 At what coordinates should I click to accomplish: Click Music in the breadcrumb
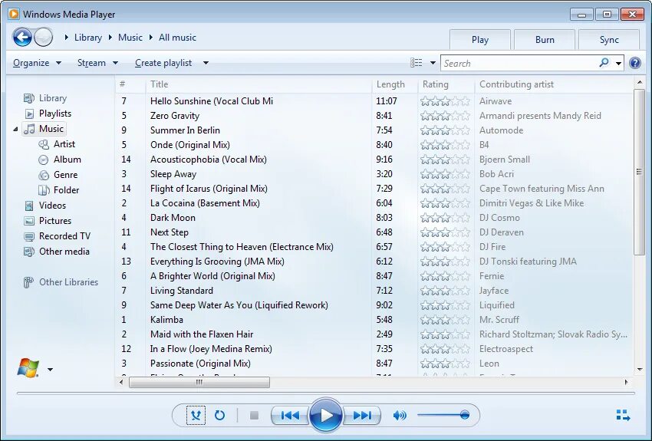pyautogui.click(x=130, y=38)
